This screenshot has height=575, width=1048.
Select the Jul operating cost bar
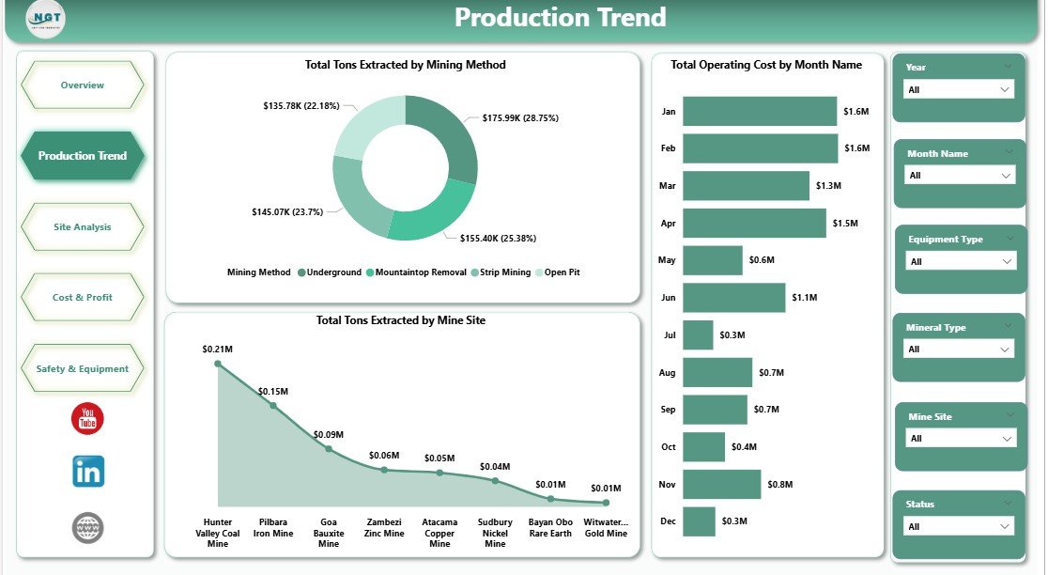click(698, 335)
